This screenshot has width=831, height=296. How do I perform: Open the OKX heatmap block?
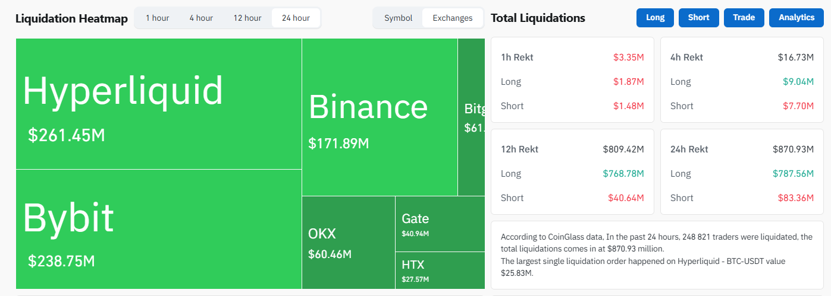(x=348, y=242)
